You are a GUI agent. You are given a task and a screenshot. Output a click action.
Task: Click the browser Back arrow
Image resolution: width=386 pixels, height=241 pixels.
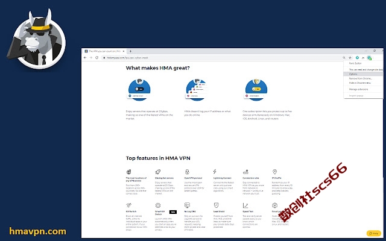pyautogui.click(x=85, y=58)
